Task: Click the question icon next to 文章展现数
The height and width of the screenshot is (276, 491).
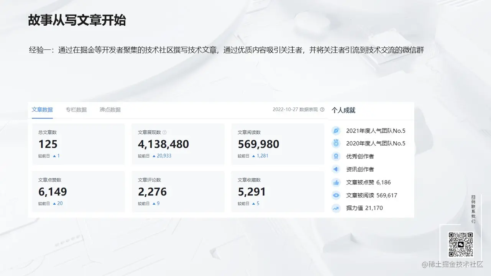Action: click(164, 132)
